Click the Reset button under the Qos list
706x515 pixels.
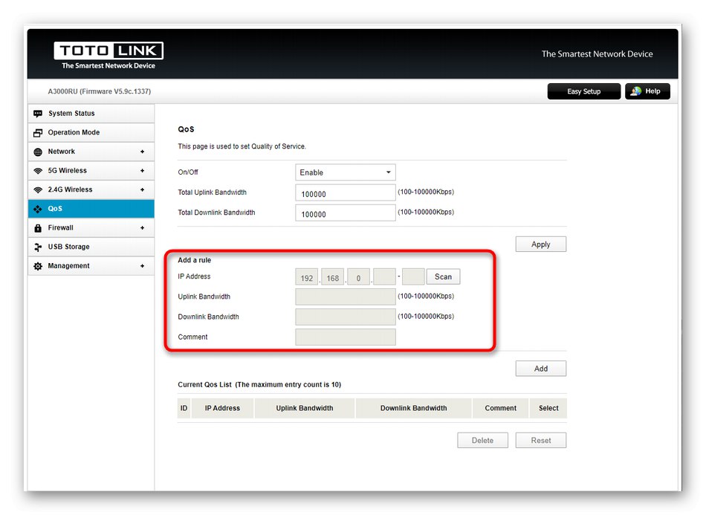[x=541, y=440]
